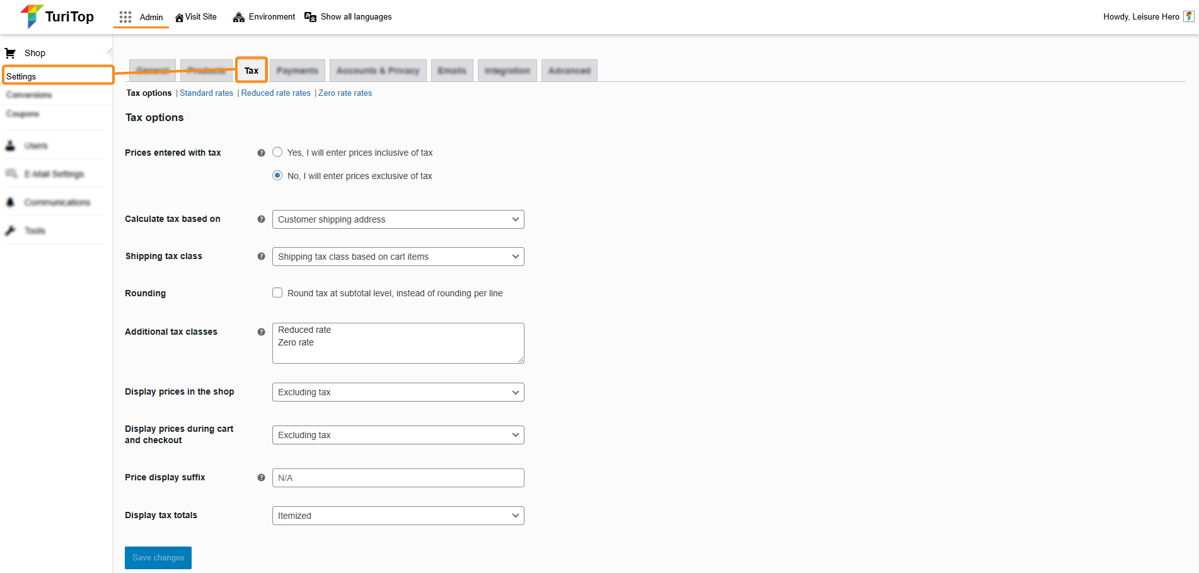Expand the Shipping tax class dropdown

(x=398, y=257)
